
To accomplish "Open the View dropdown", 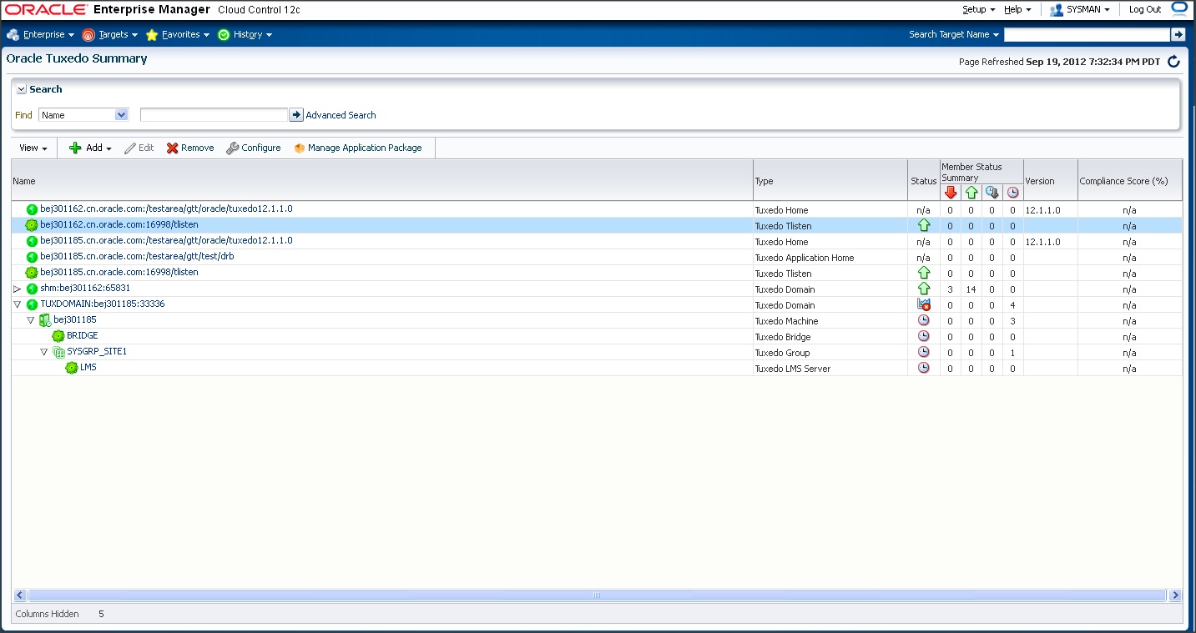I will tap(33, 148).
